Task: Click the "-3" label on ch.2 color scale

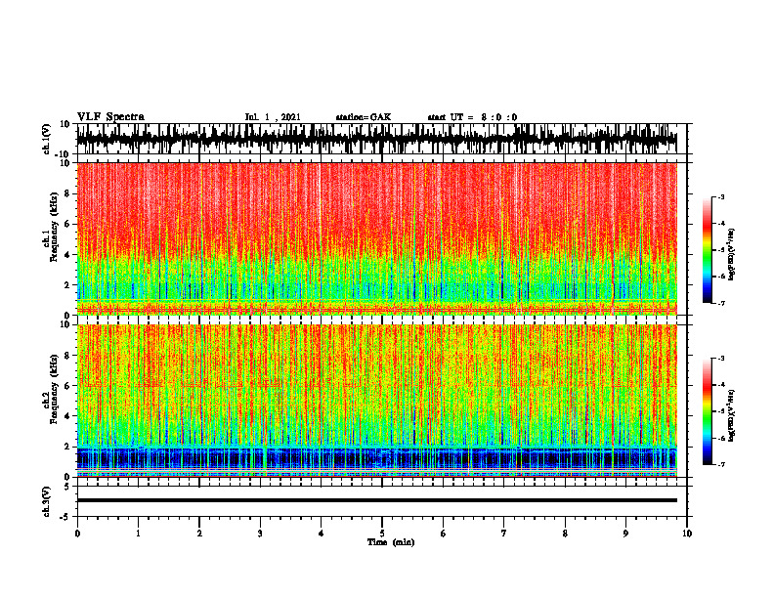Action: [720, 359]
